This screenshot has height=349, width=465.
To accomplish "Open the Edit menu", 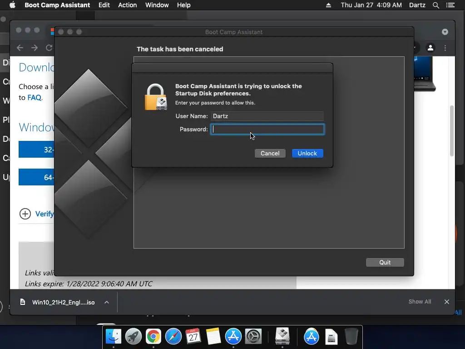I will point(104,5).
